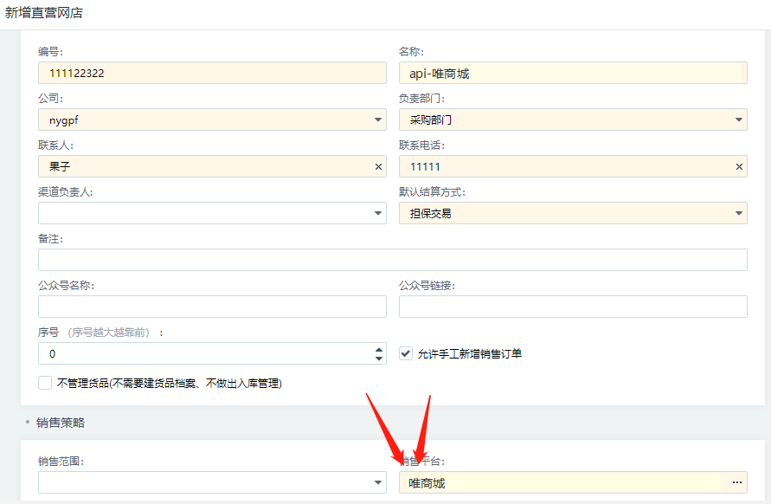Click the 销售范围 label
The width and height of the screenshot is (771, 504).
[x=61, y=462]
